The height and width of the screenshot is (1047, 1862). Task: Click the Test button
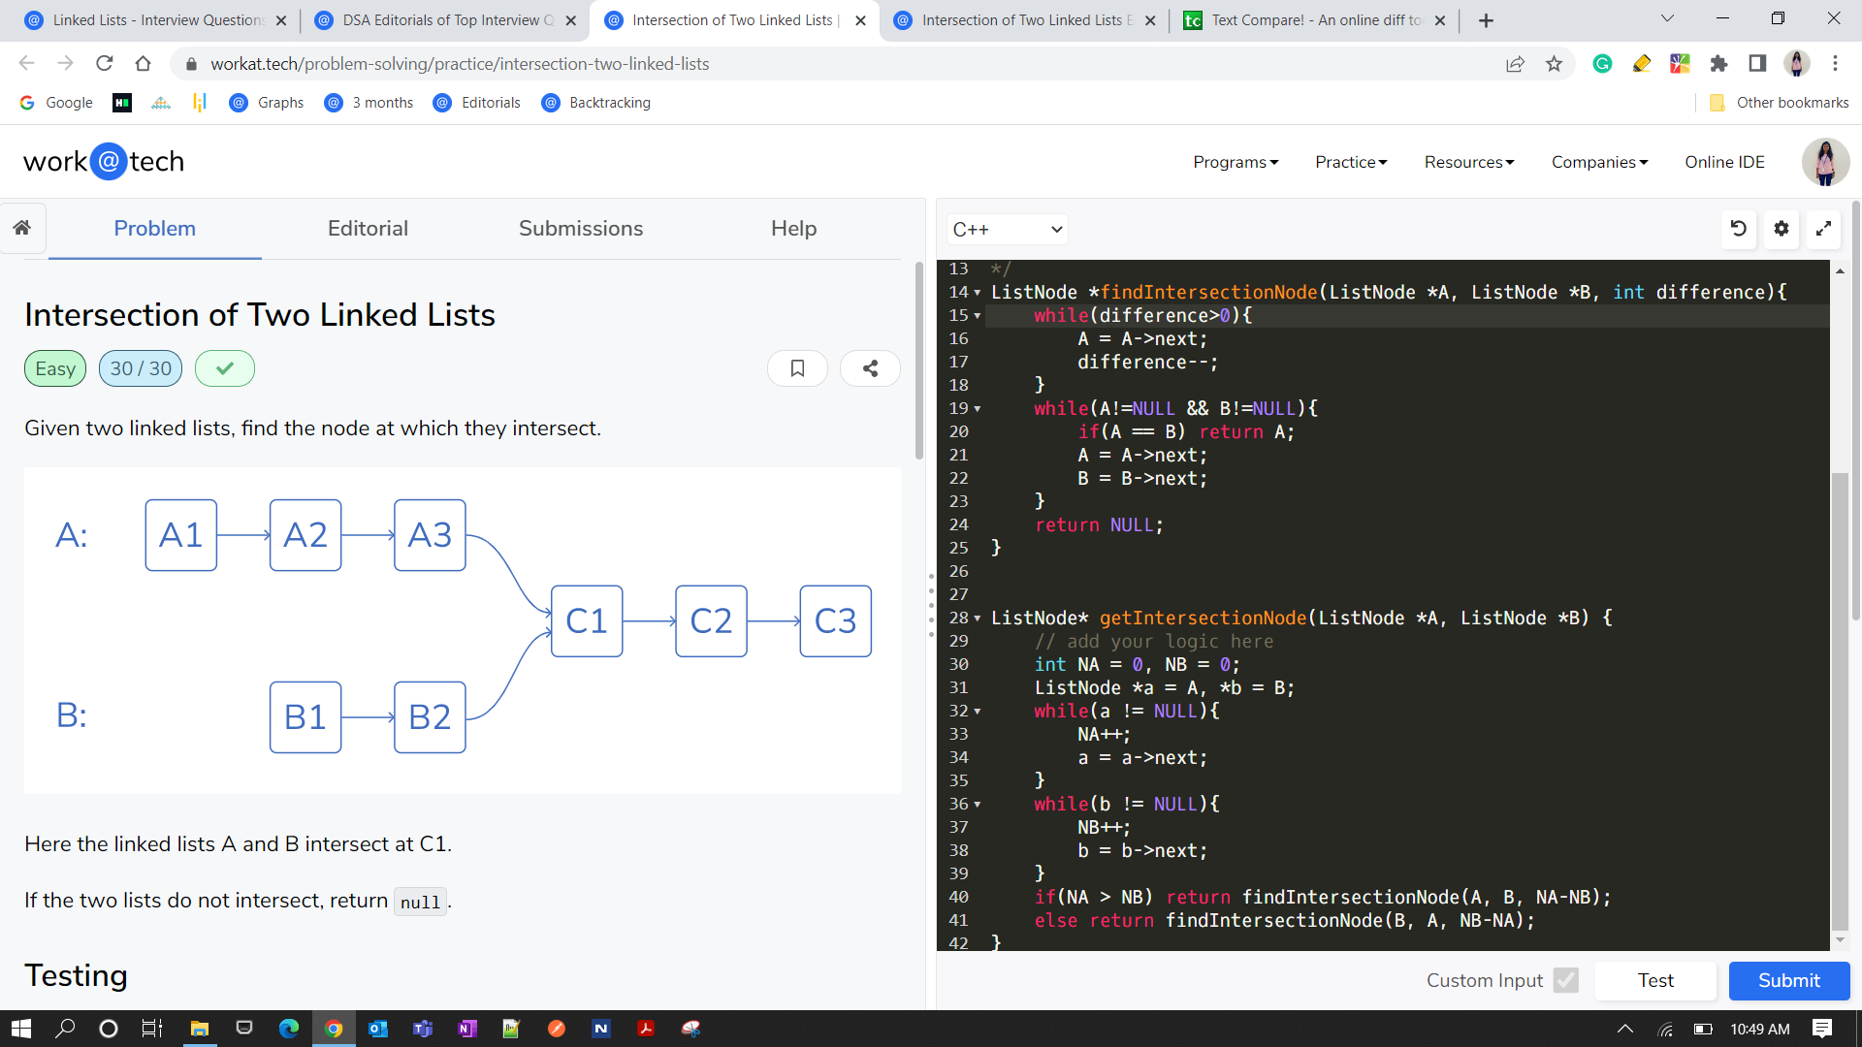tap(1657, 980)
